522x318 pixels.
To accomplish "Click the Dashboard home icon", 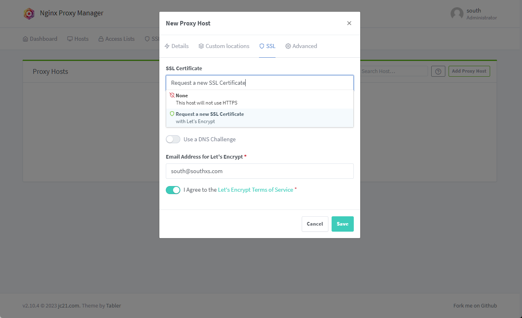I will (x=25, y=39).
